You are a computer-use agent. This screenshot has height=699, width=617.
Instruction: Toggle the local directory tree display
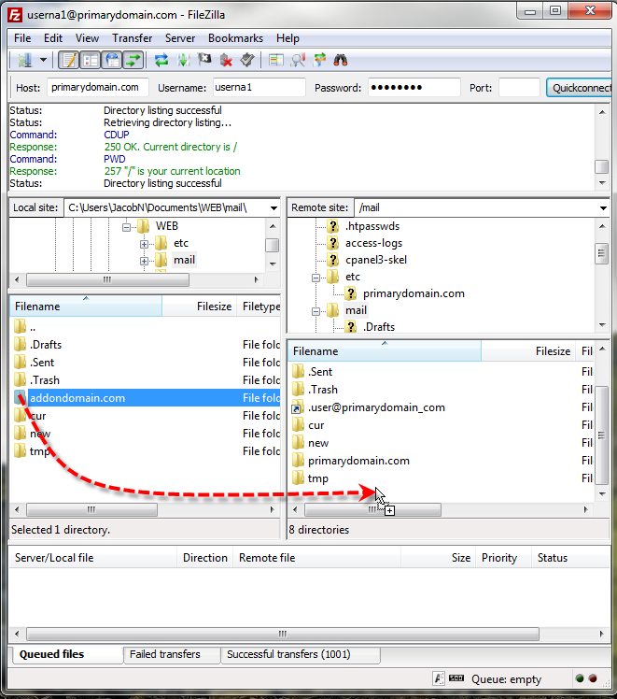tap(91, 60)
